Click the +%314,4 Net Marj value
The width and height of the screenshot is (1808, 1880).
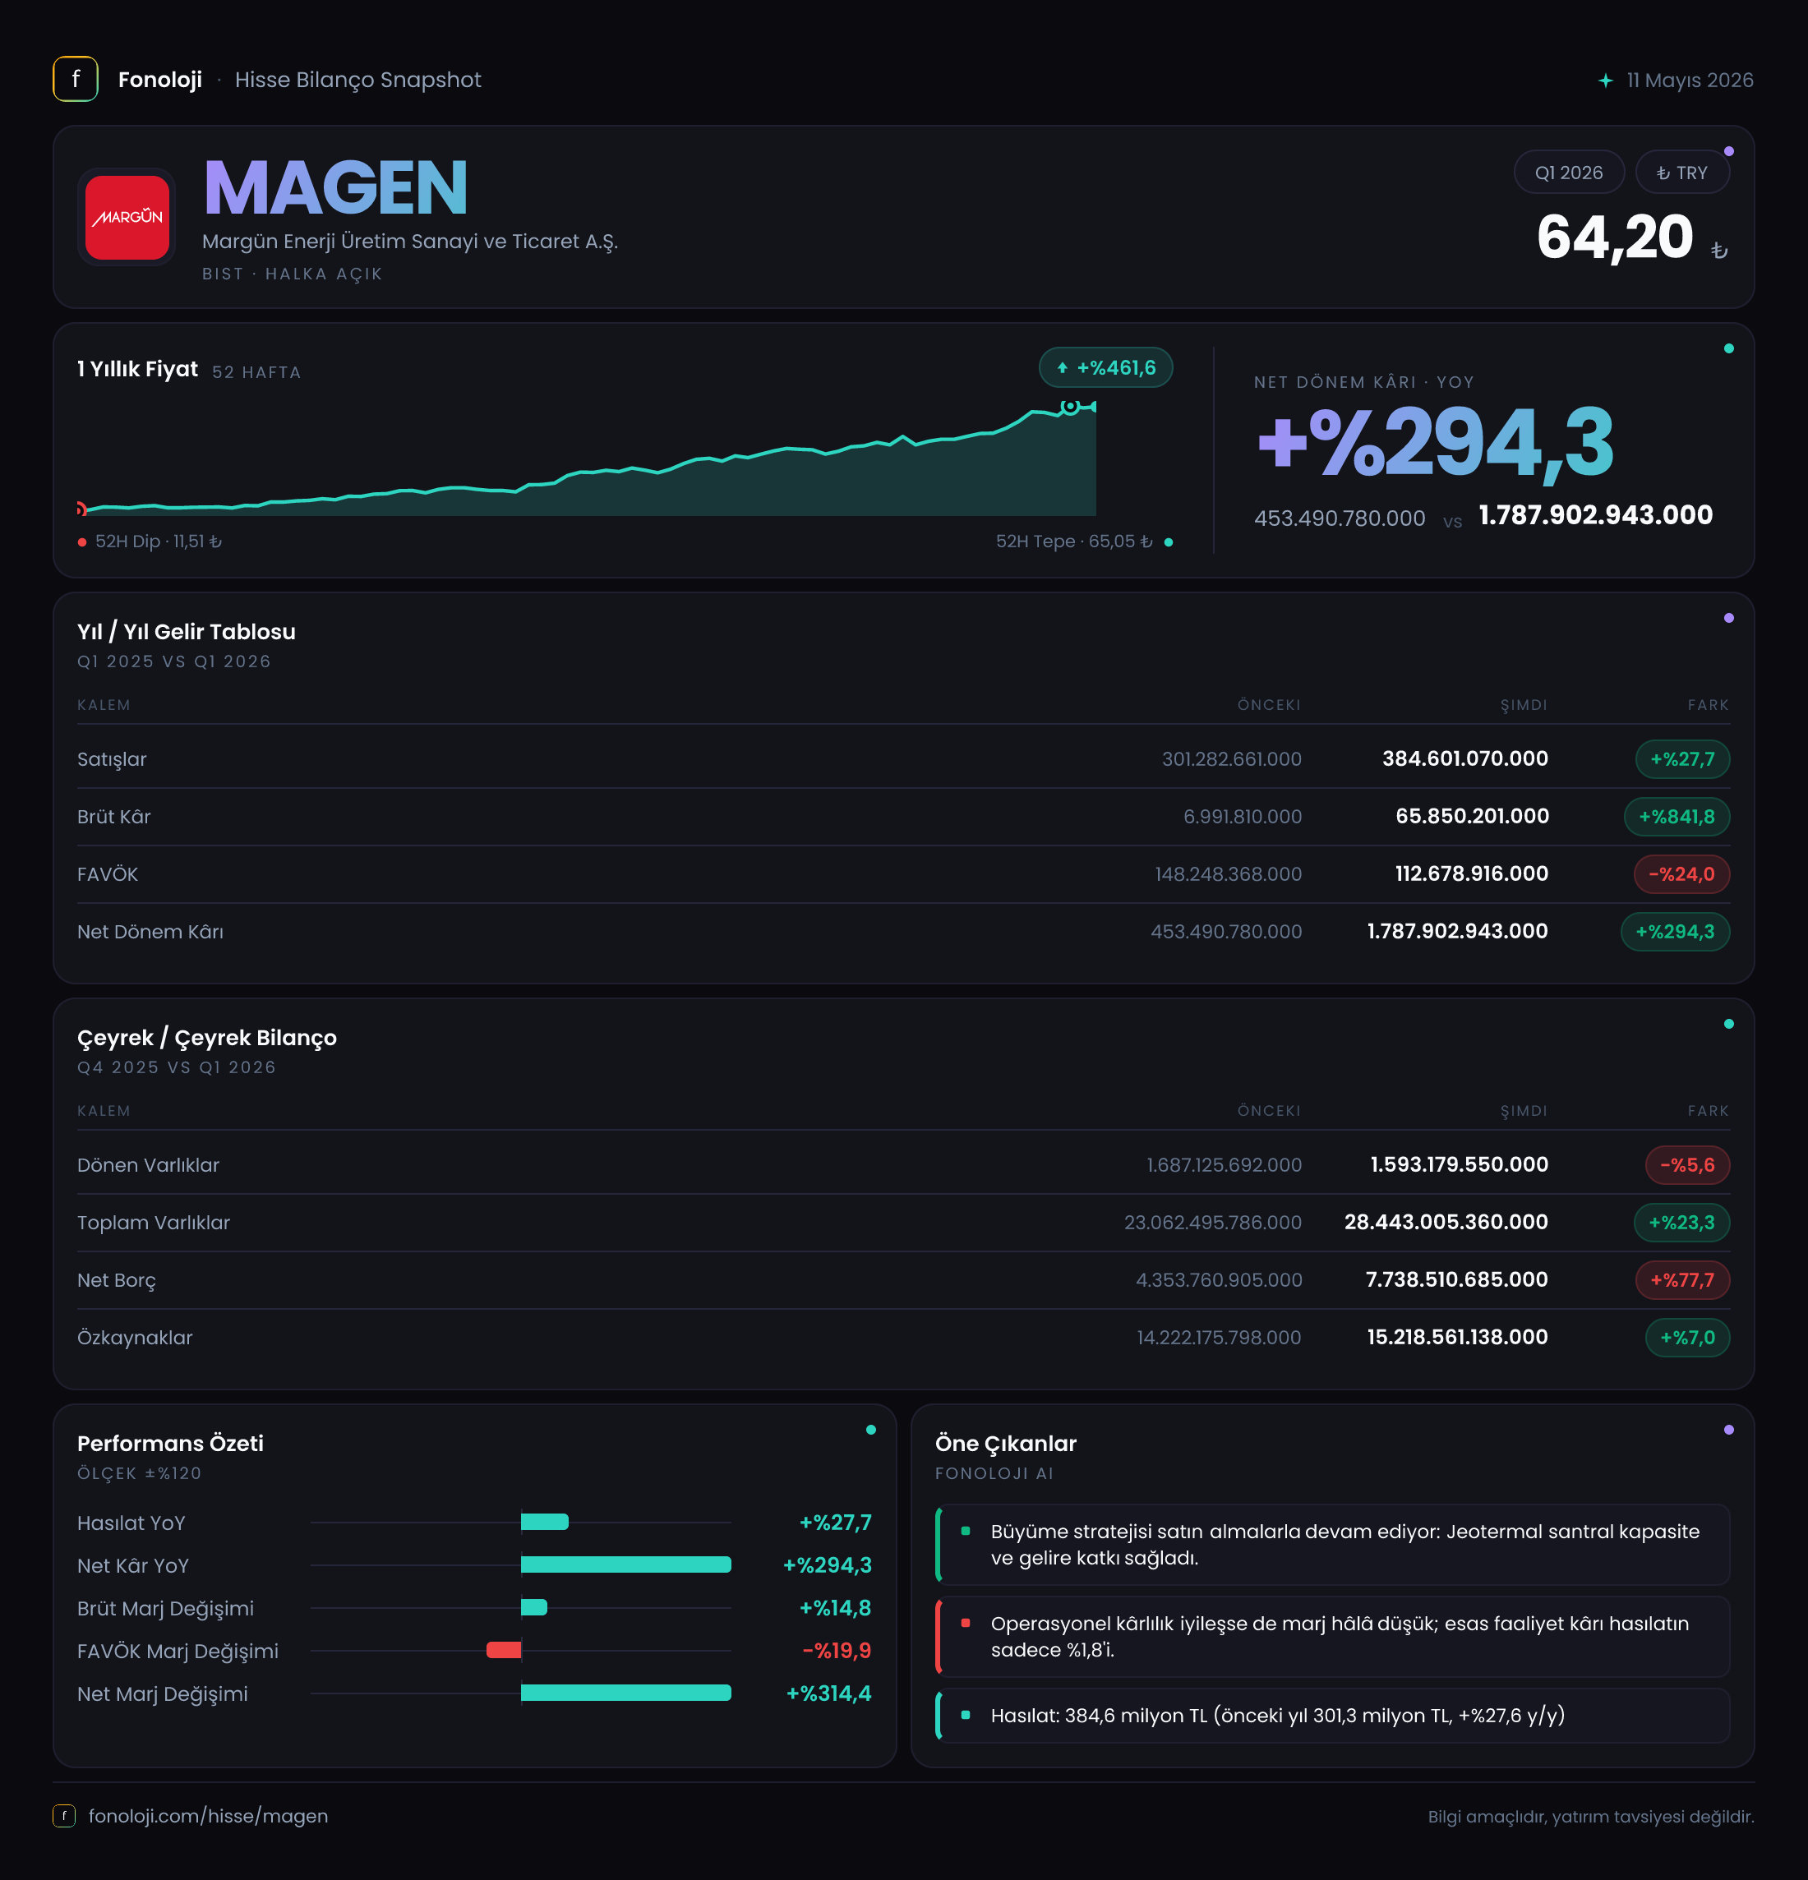click(828, 1693)
